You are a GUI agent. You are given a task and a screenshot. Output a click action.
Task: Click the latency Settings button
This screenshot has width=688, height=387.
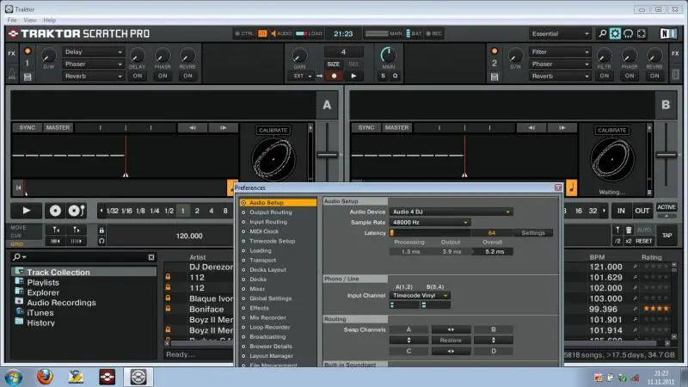[533, 232]
